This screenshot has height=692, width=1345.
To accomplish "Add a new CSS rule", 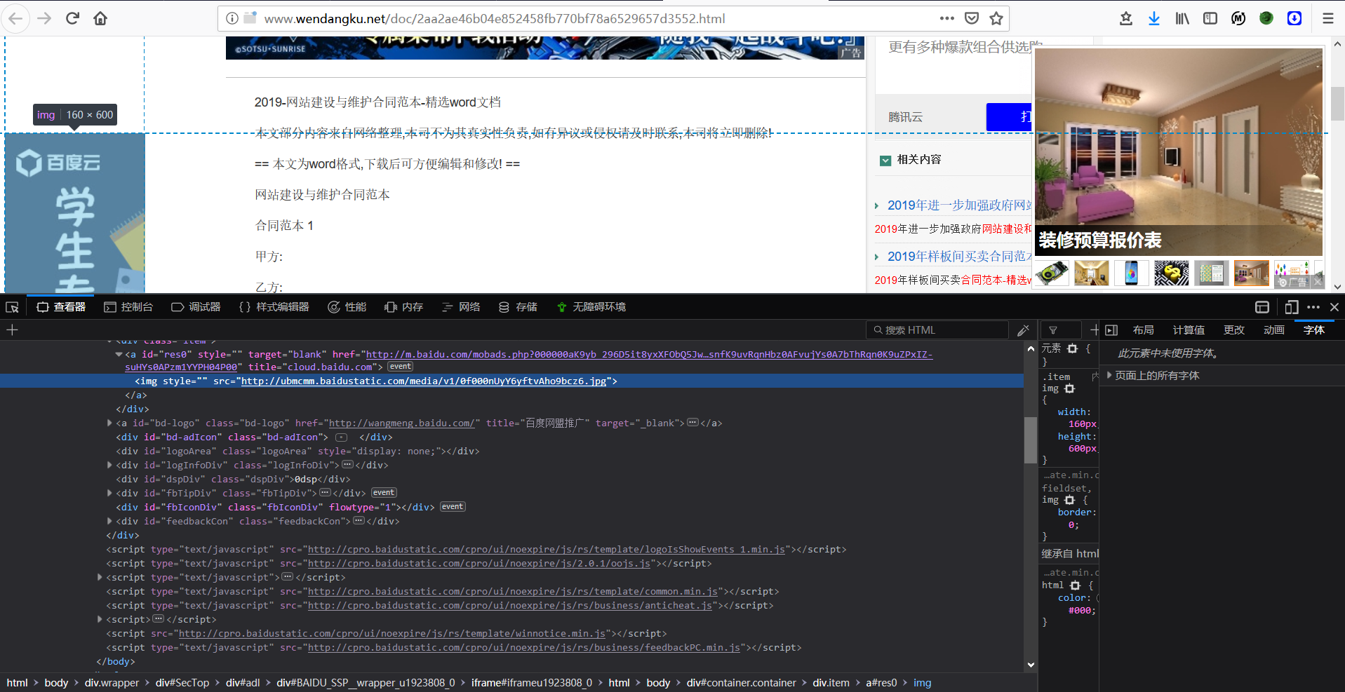I will tap(1094, 330).
